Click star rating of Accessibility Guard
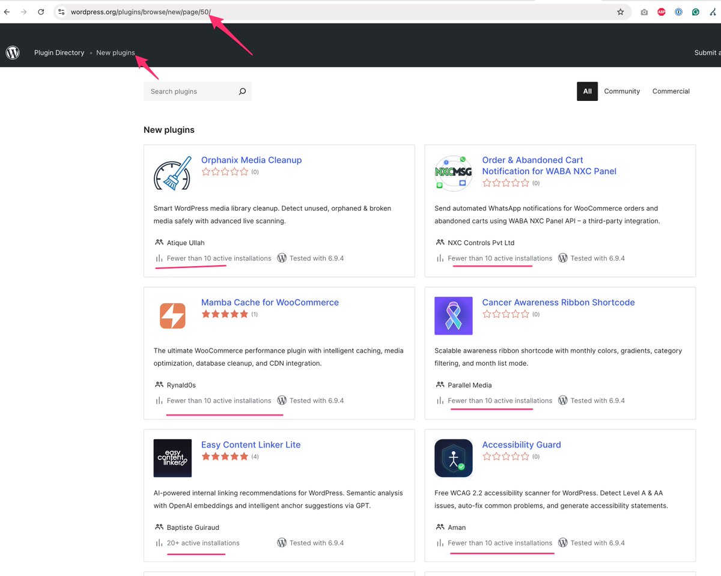 coord(506,456)
